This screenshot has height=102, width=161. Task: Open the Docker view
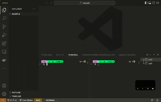pyautogui.click(x=4, y=60)
